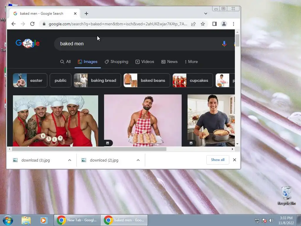Open the downloaded file download (3).jpg

click(x=36, y=160)
